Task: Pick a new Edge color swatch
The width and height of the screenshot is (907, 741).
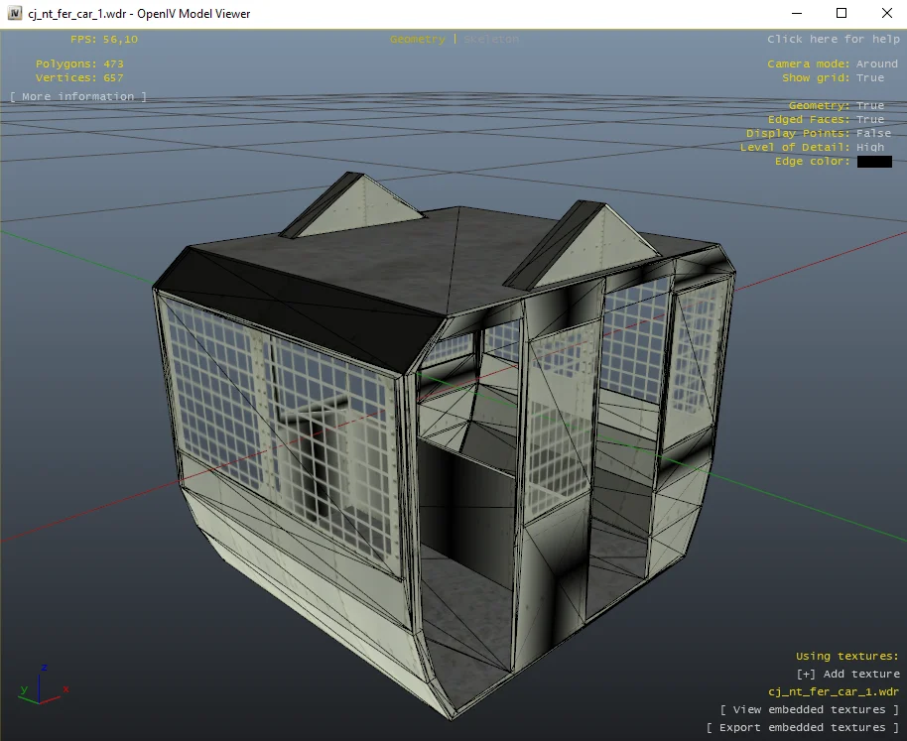Action: [874, 162]
